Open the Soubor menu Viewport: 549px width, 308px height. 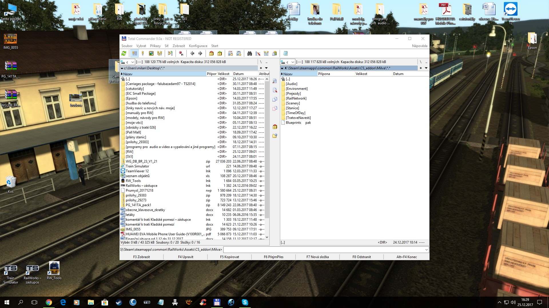tap(127, 46)
